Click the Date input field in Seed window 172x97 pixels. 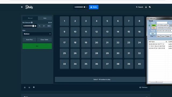162,23
